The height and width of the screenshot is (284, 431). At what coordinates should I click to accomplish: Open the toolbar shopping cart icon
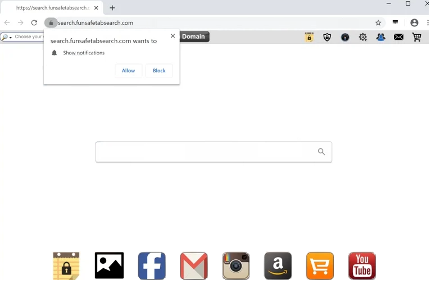(x=417, y=37)
